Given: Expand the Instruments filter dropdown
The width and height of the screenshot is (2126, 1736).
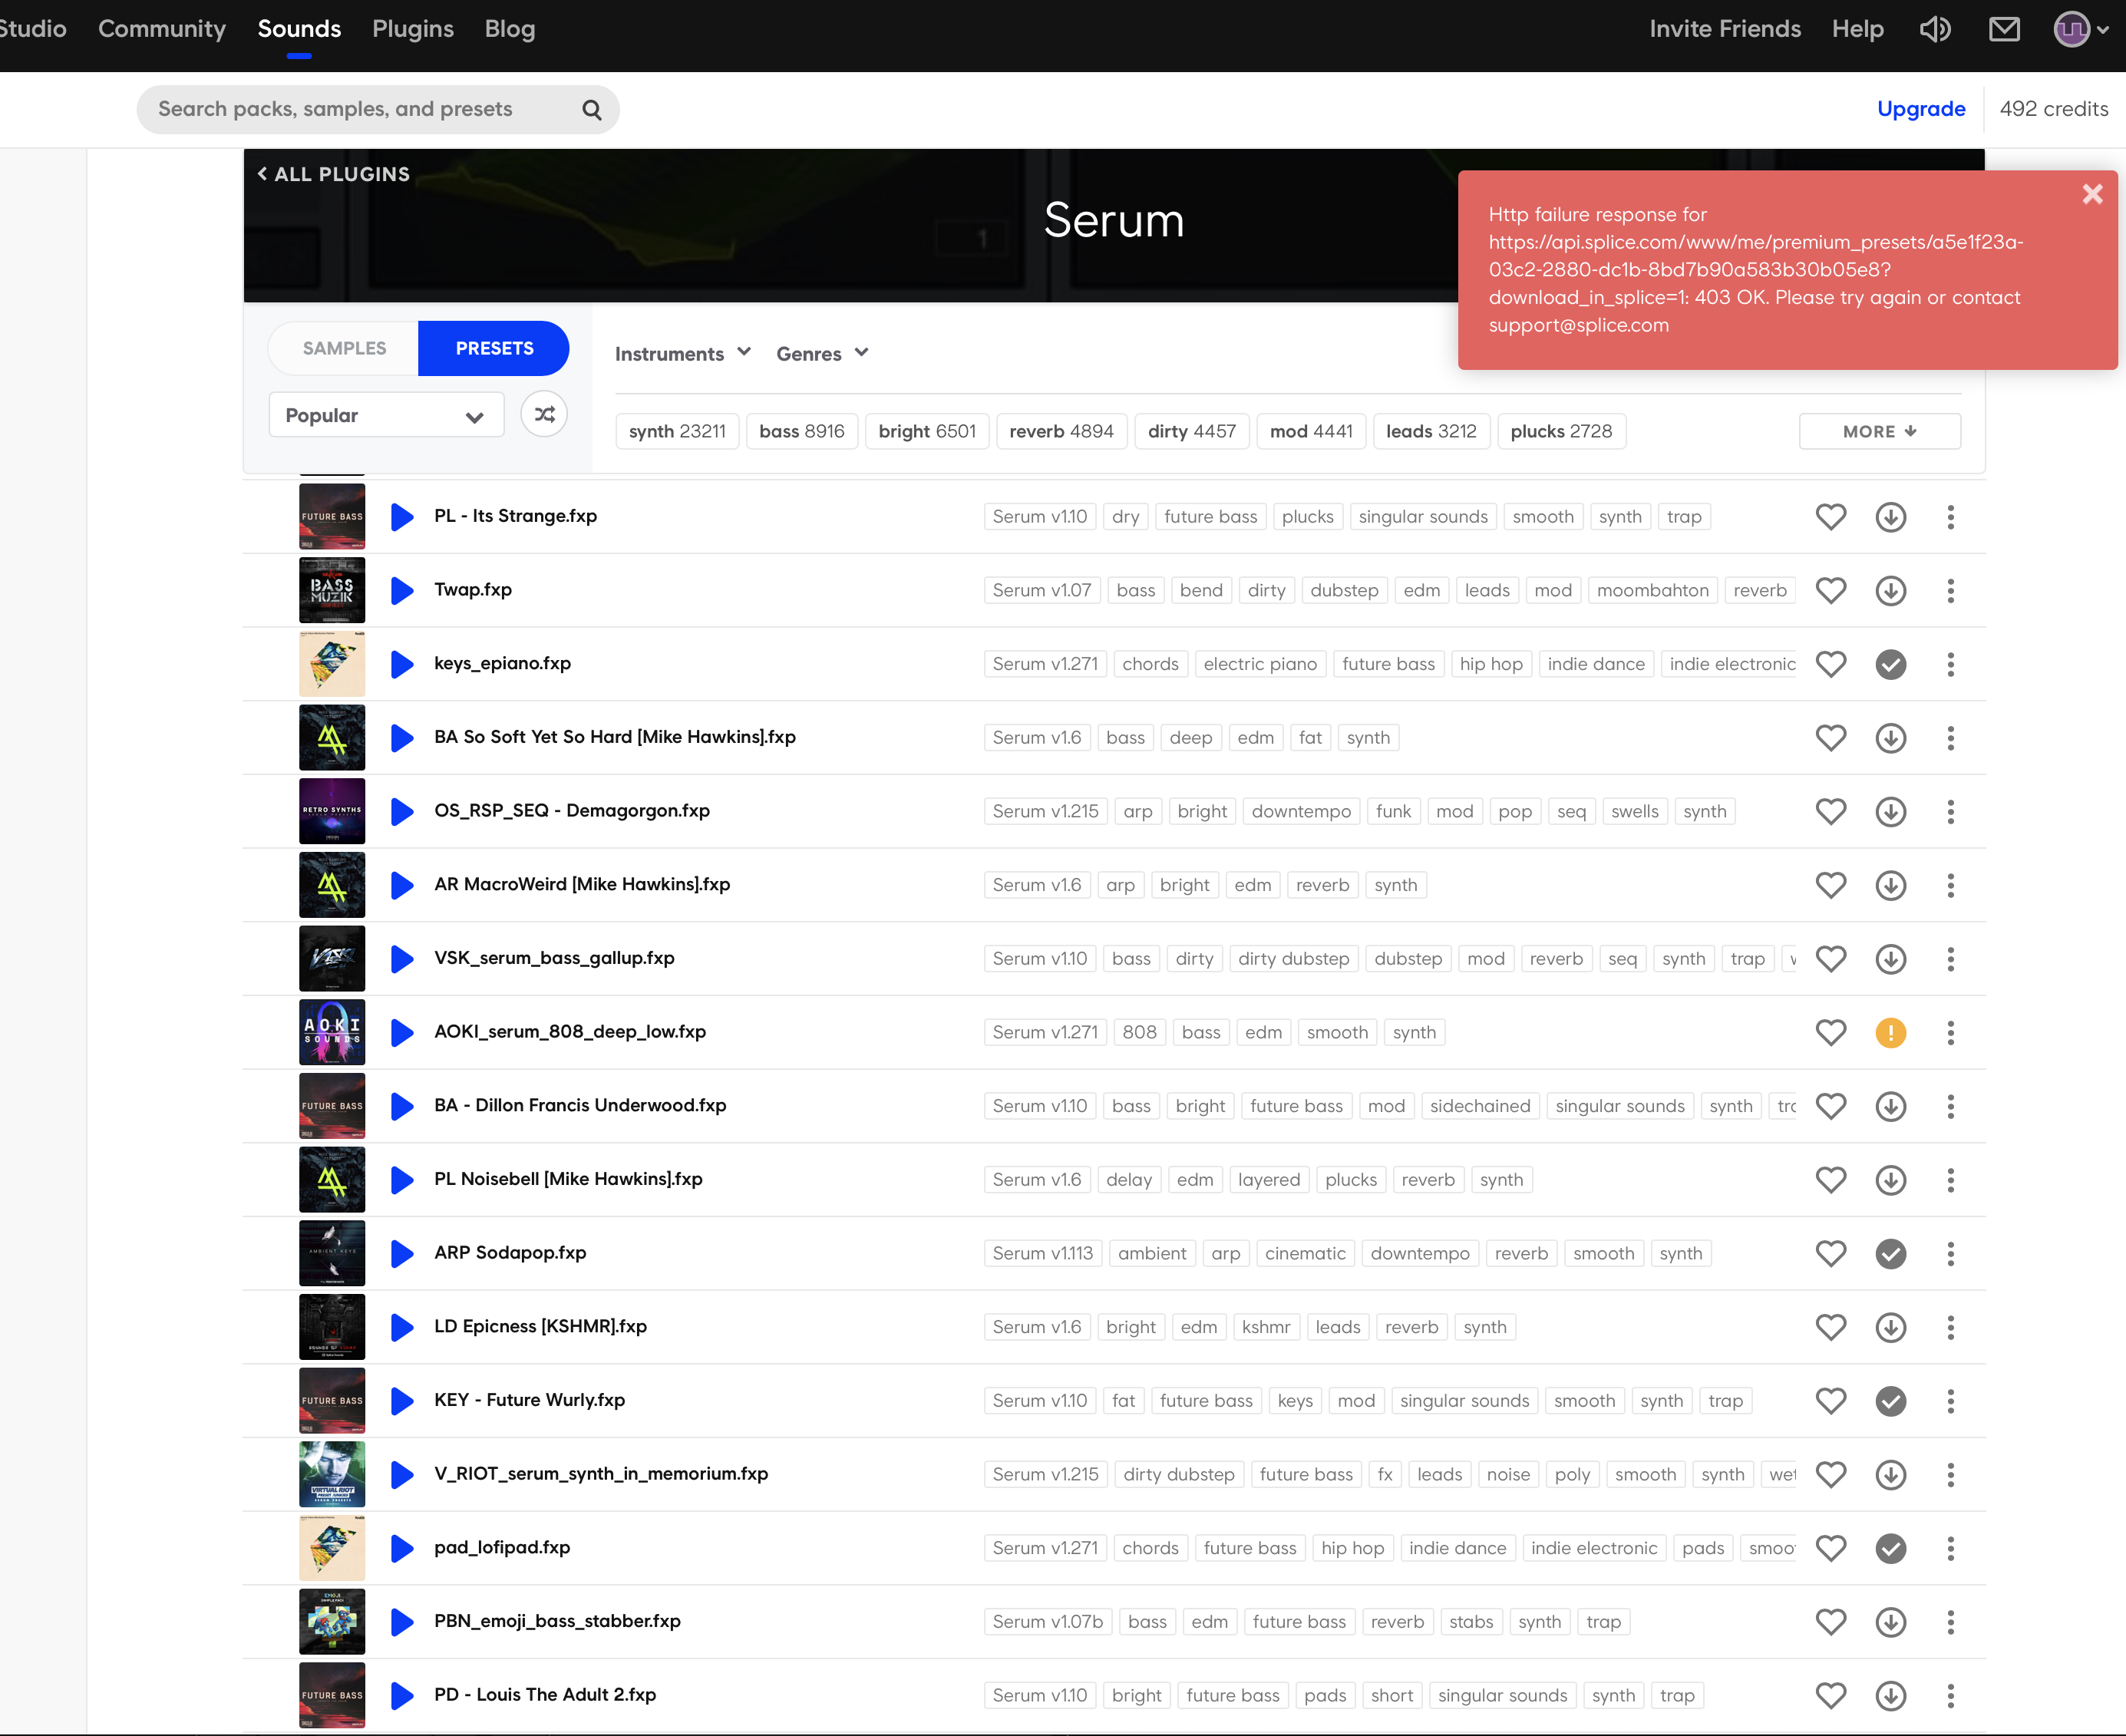Looking at the screenshot, I should click(682, 354).
